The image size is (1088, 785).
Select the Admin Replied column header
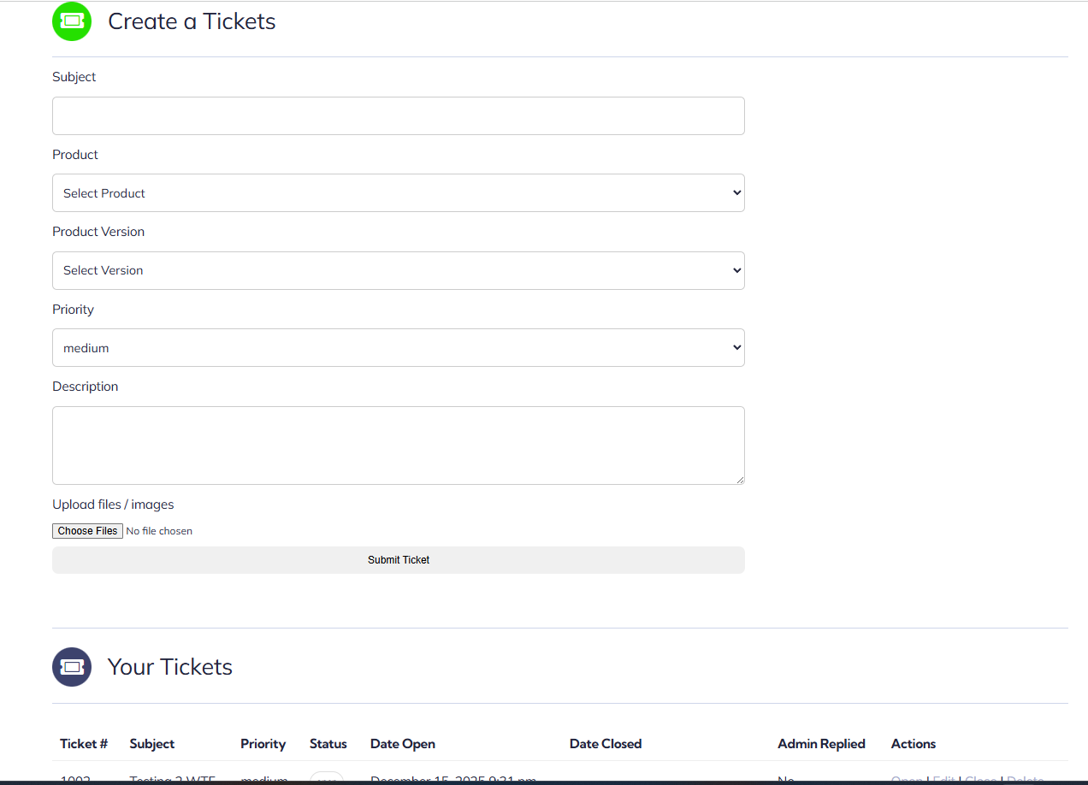(x=821, y=744)
